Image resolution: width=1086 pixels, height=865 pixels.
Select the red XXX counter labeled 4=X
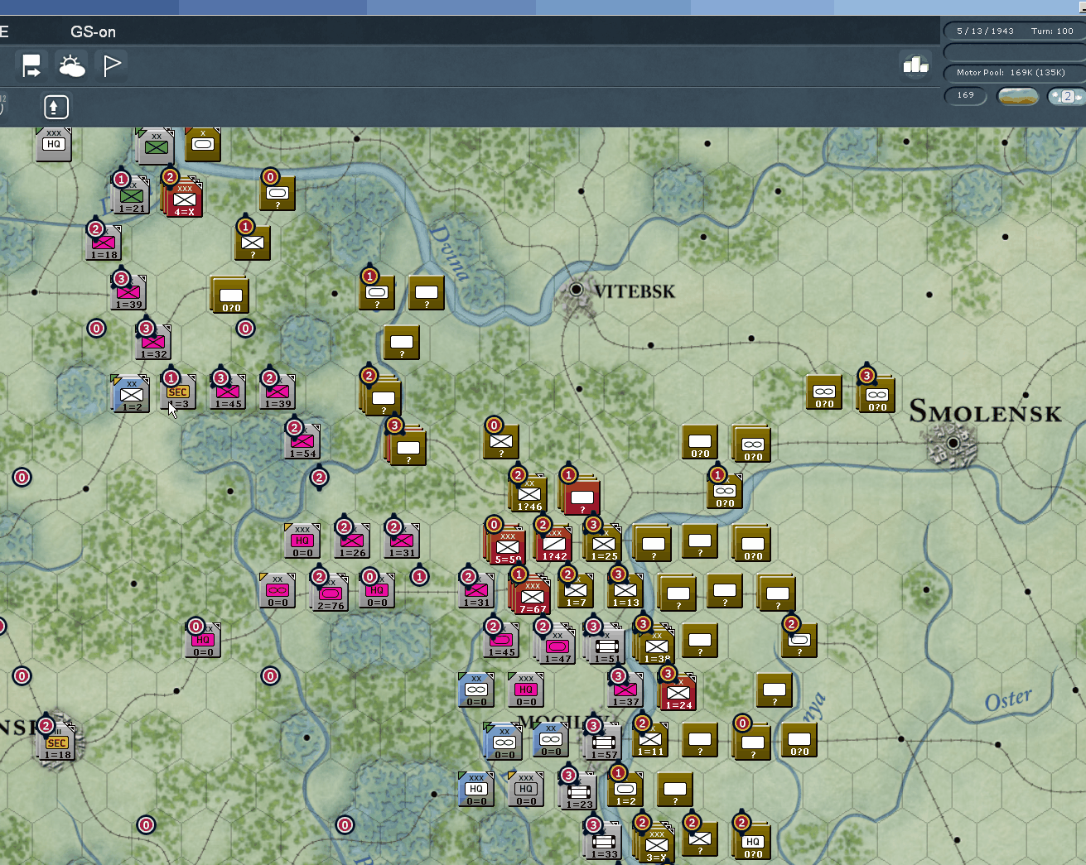coord(184,198)
